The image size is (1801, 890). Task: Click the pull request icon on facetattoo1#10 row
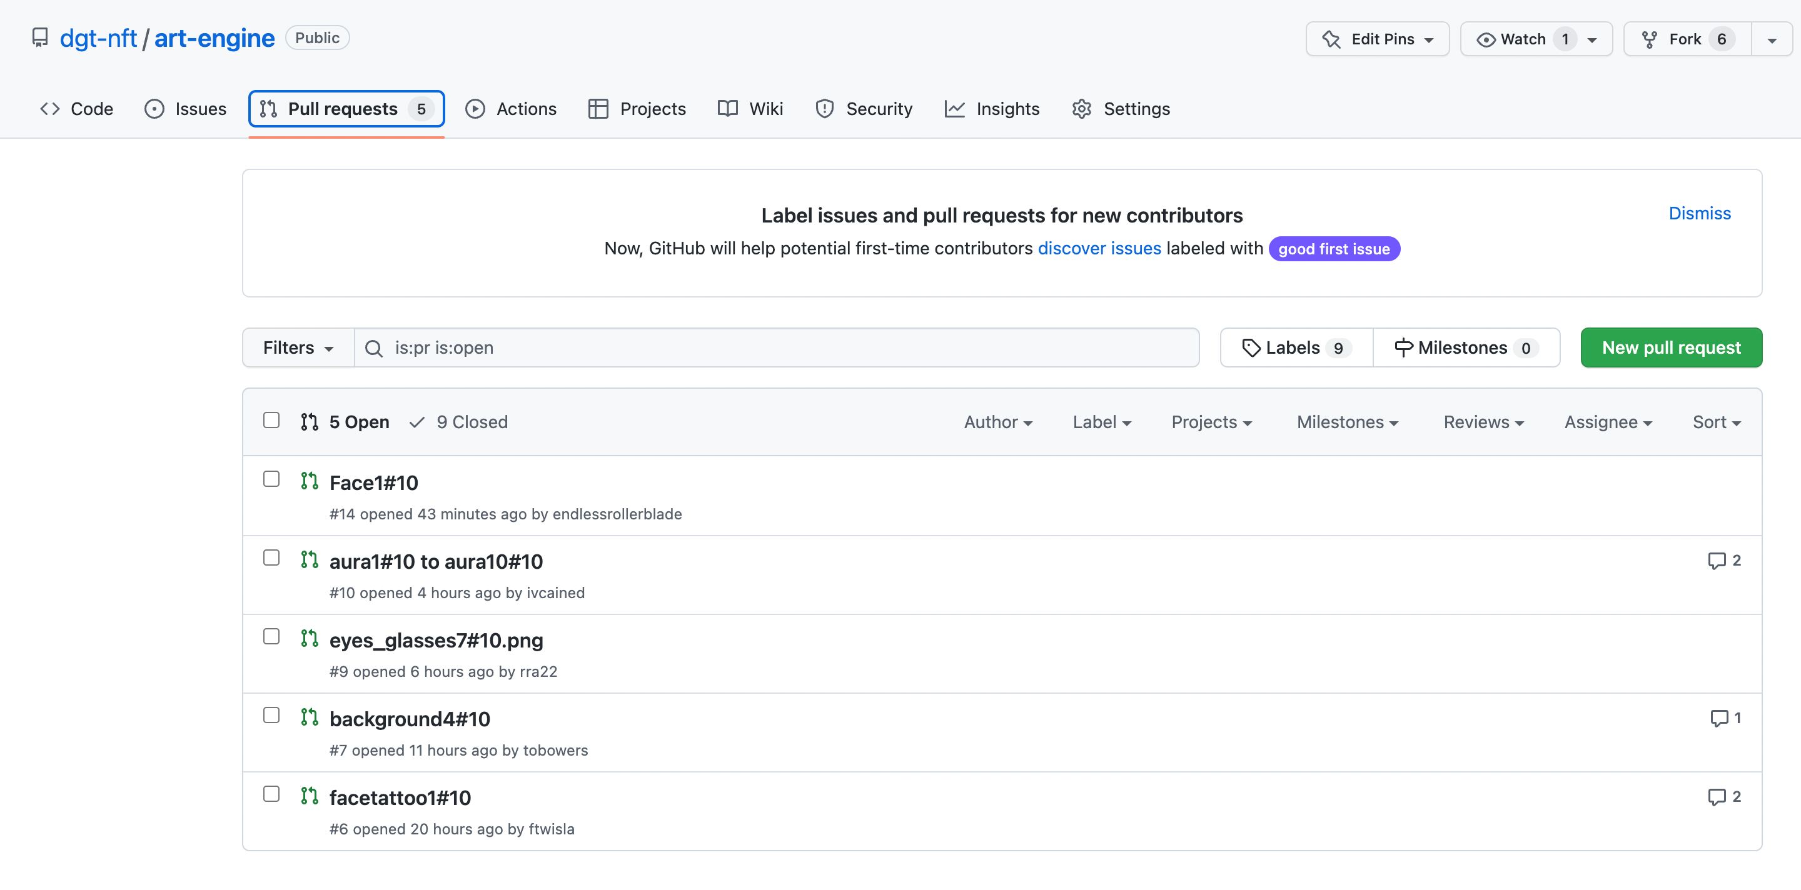(310, 796)
